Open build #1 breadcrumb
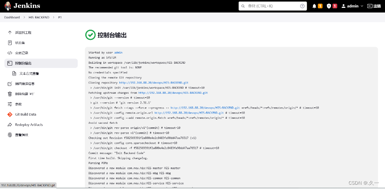 (59, 18)
